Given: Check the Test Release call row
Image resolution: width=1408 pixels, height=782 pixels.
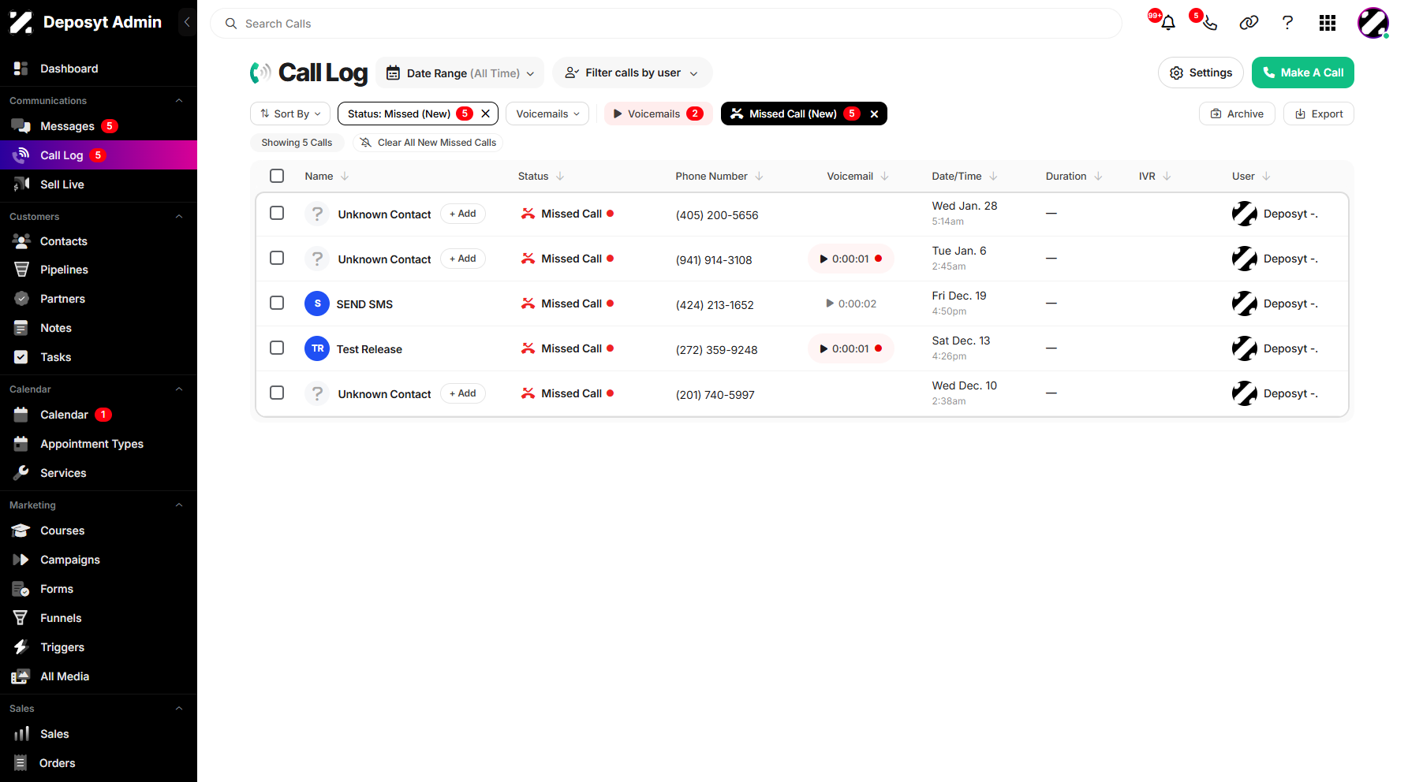Looking at the screenshot, I should click(x=277, y=348).
